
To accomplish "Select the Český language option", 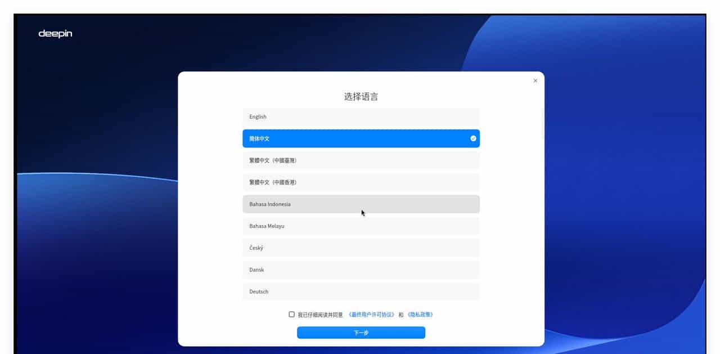I will click(x=361, y=248).
